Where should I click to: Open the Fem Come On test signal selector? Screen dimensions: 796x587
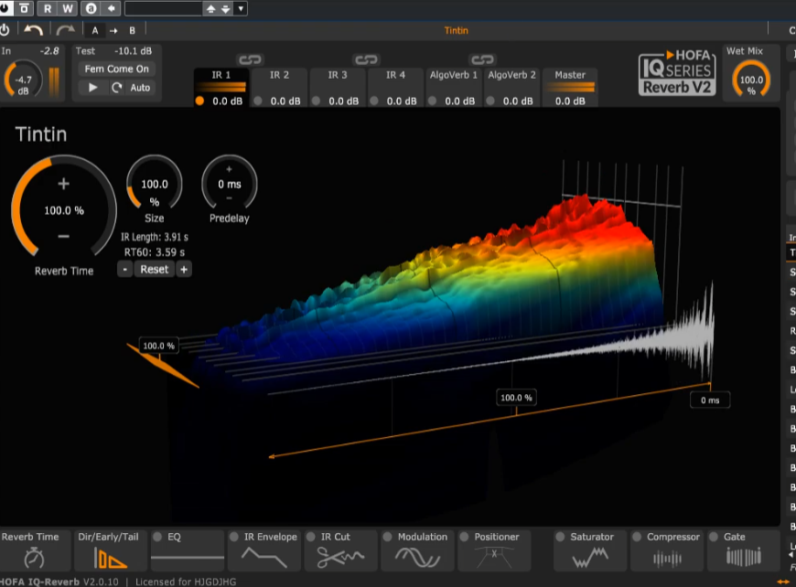click(x=117, y=69)
